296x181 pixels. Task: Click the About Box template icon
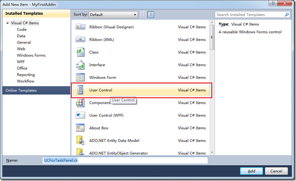pyautogui.click(x=80, y=128)
